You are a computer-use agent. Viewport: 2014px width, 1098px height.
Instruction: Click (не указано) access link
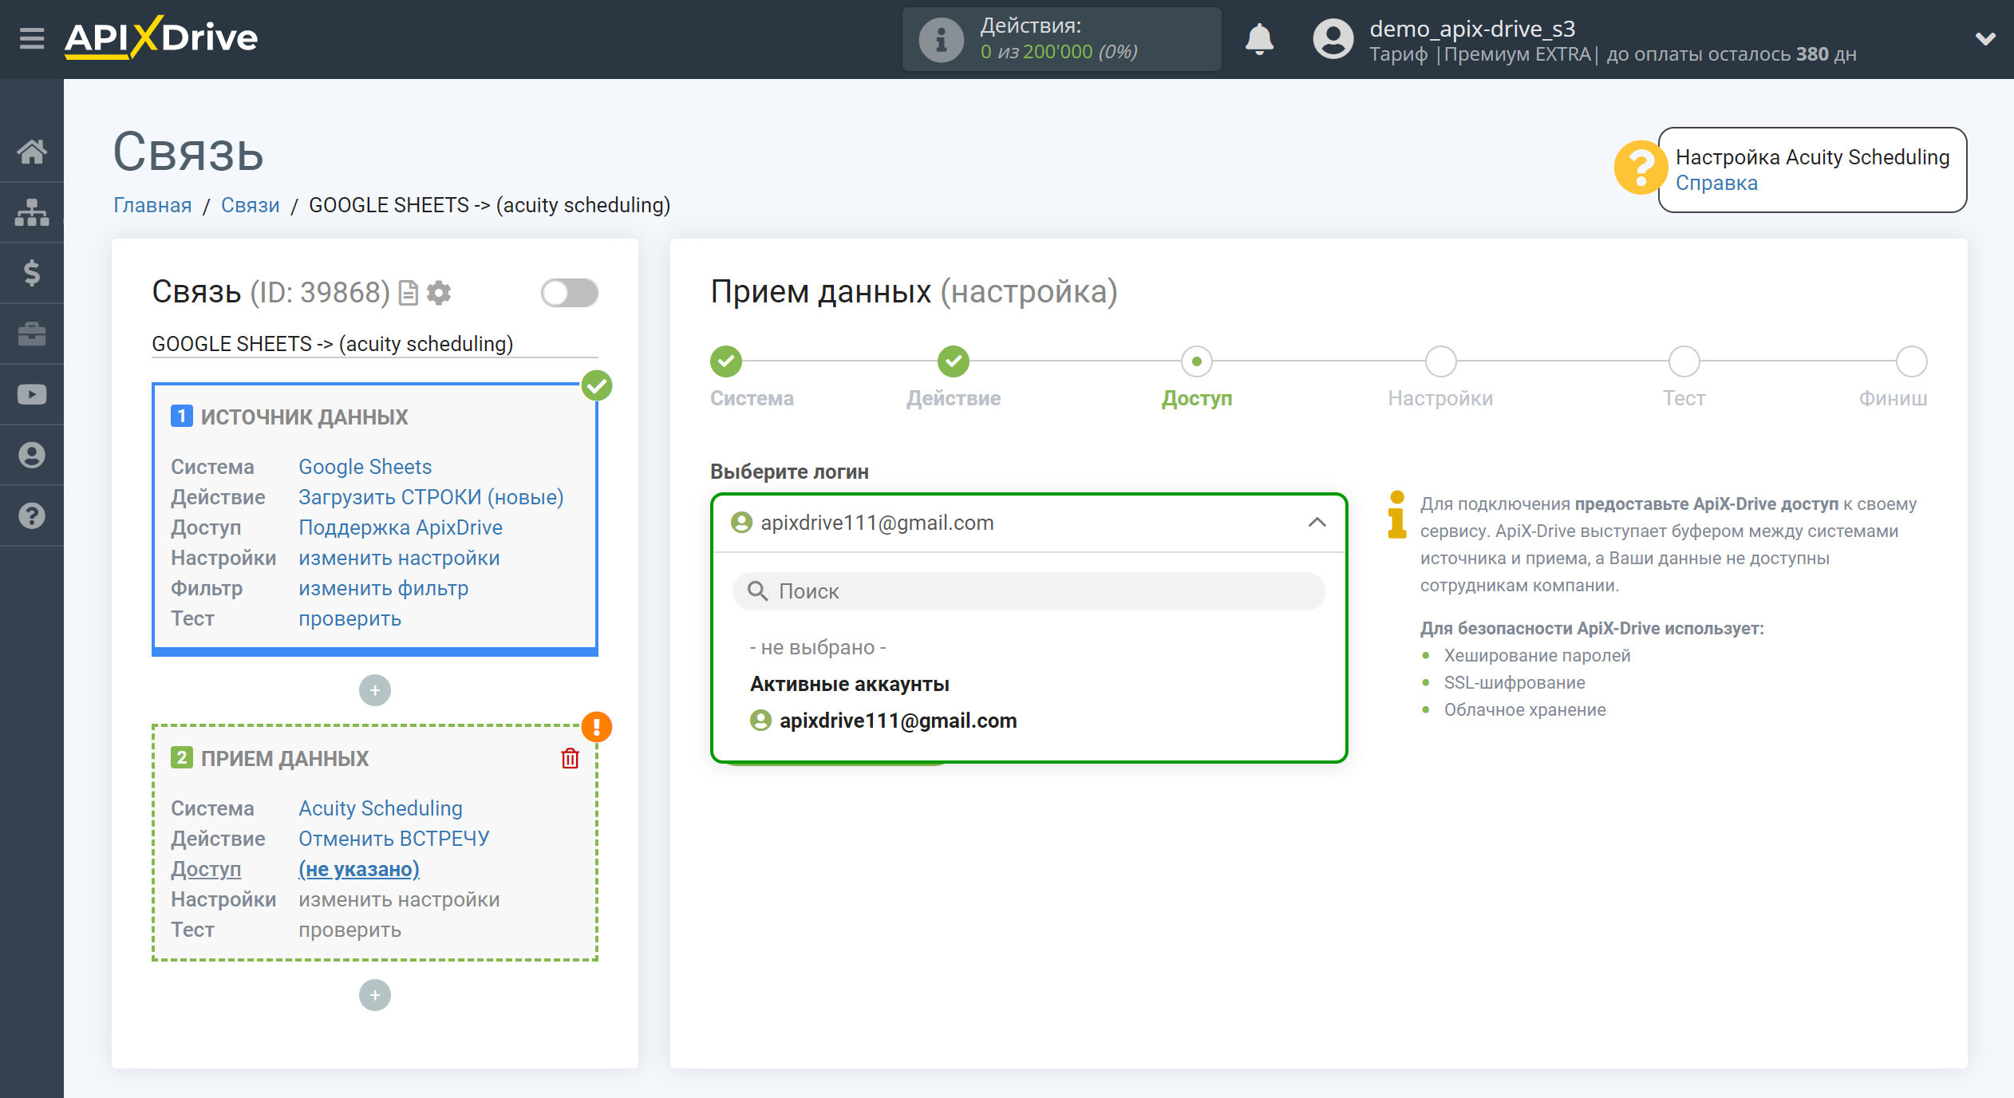[359, 869]
